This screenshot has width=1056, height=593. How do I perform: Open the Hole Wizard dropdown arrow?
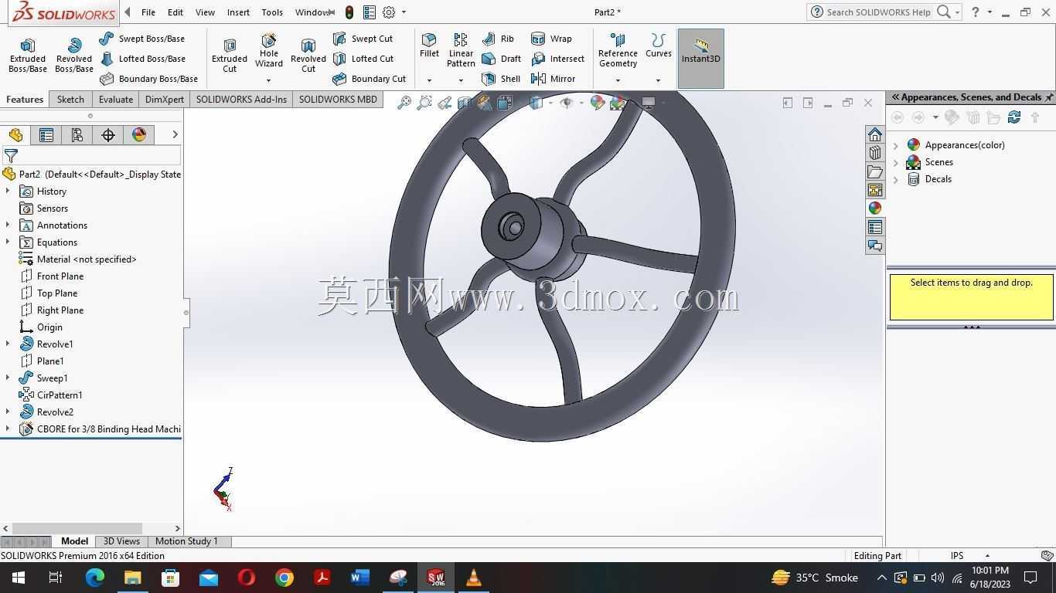(269, 80)
